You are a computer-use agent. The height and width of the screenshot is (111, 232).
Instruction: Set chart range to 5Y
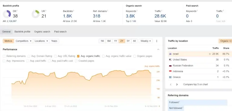pos(128,41)
